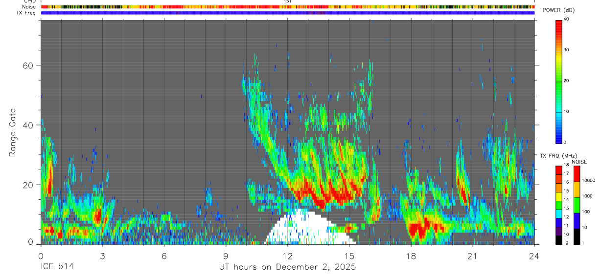Click the 1 label on NOISE scale
The width and height of the screenshot is (601, 277).
pyautogui.click(x=583, y=243)
